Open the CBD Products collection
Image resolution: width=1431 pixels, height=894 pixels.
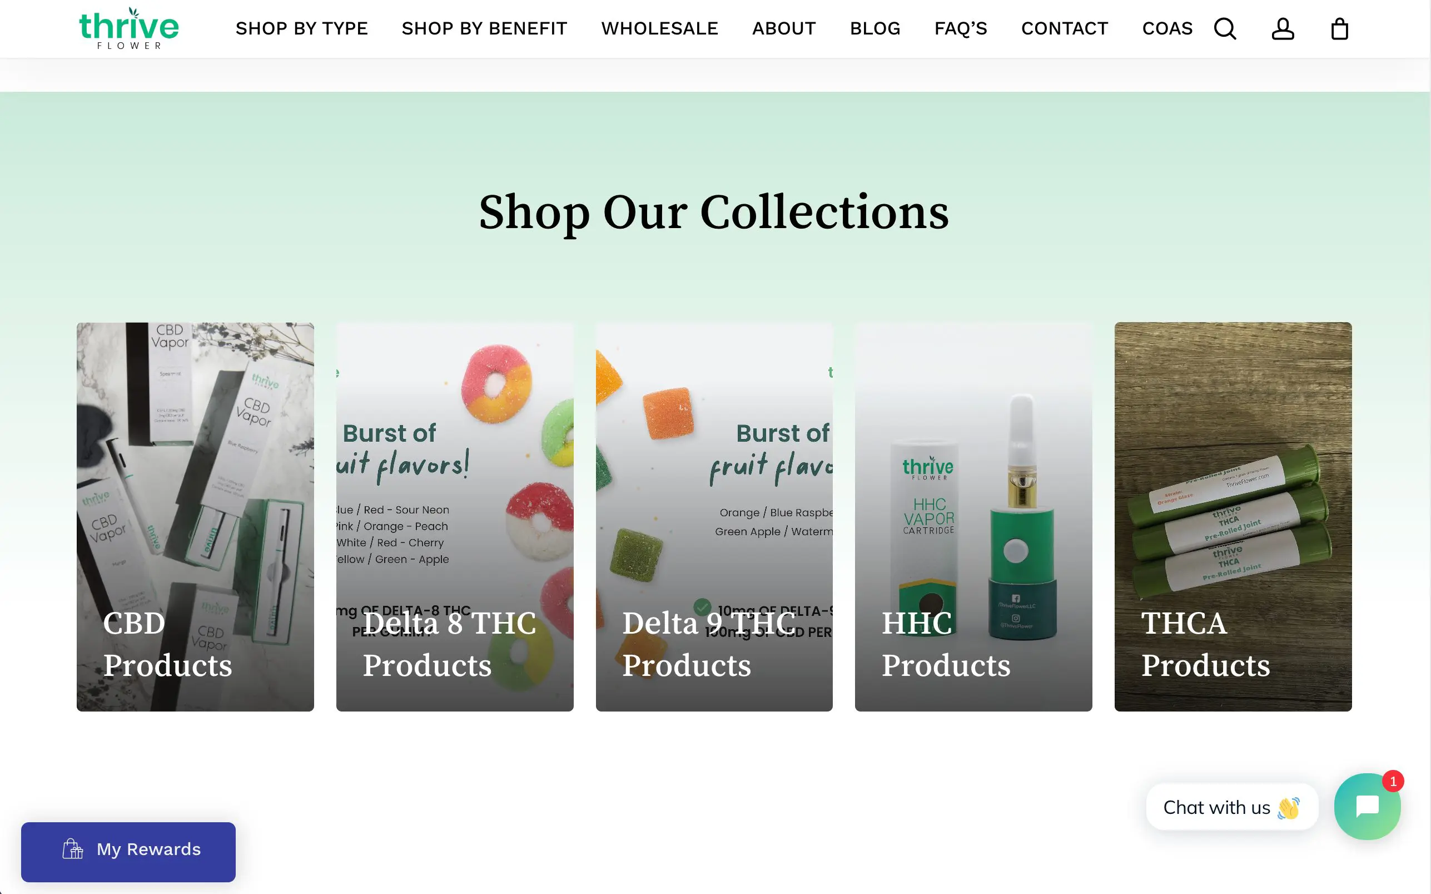(x=195, y=515)
